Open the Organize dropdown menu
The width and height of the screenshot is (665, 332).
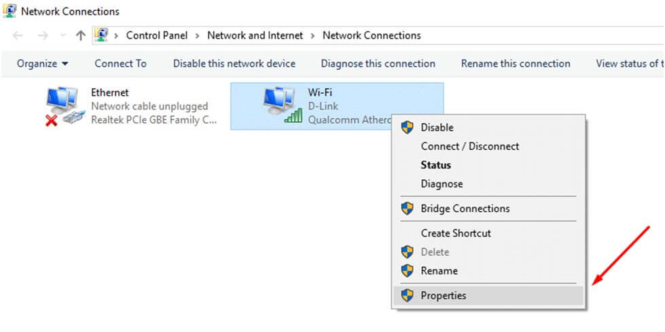click(x=43, y=64)
